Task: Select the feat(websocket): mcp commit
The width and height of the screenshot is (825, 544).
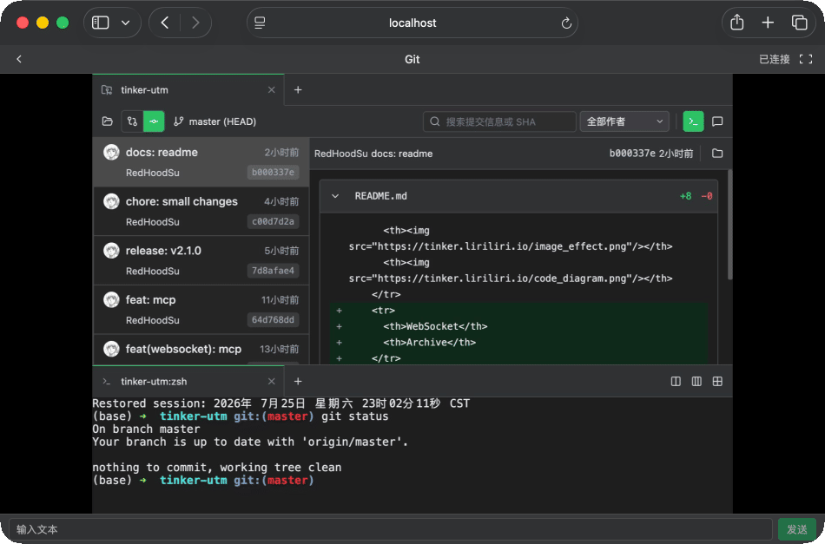Action: pyautogui.click(x=201, y=350)
